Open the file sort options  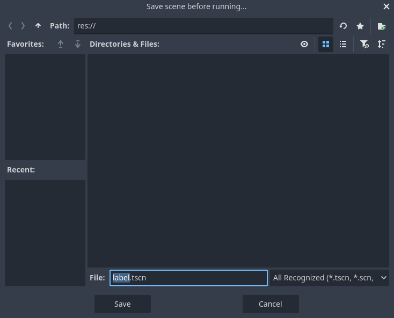pos(382,44)
